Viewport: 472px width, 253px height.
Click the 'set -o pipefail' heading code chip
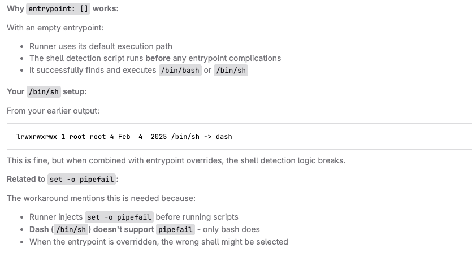(x=81, y=179)
